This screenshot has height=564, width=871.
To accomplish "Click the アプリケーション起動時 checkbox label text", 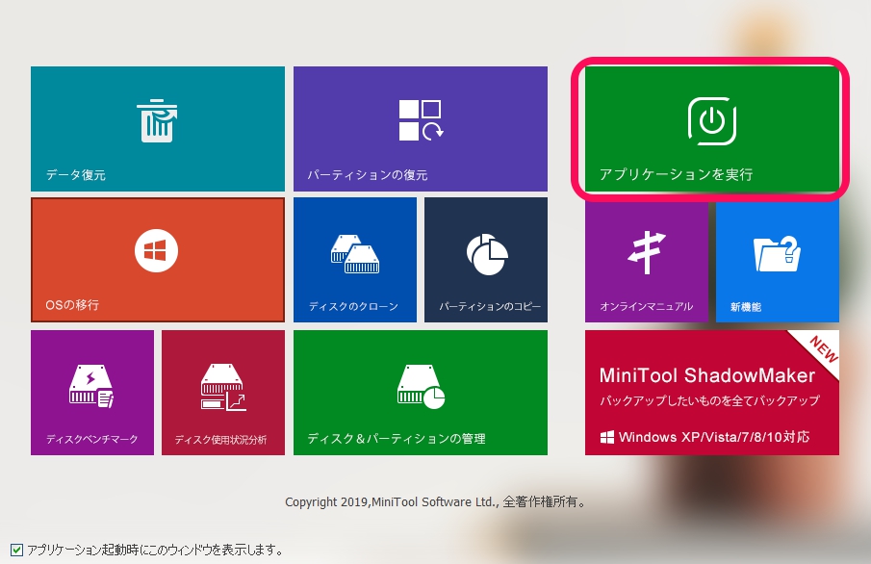I will click(x=156, y=551).
